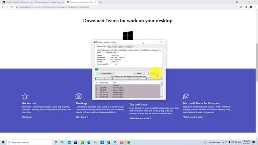Bookmark page with star icon
This screenshot has width=258, height=145.
click(241, 7)
